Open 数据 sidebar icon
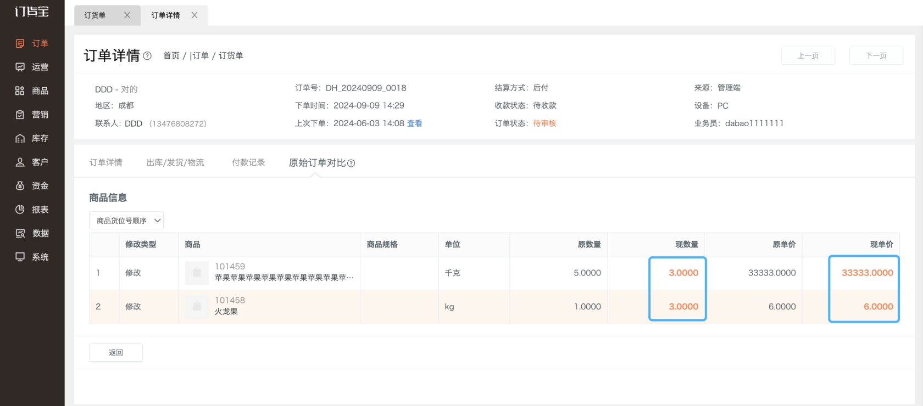This screenshot has height=406, width=923. [x=20, y=233]
